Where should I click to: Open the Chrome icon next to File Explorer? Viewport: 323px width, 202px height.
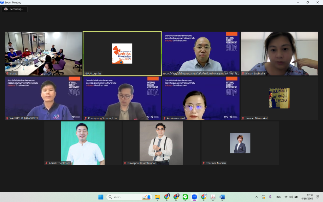167,197
